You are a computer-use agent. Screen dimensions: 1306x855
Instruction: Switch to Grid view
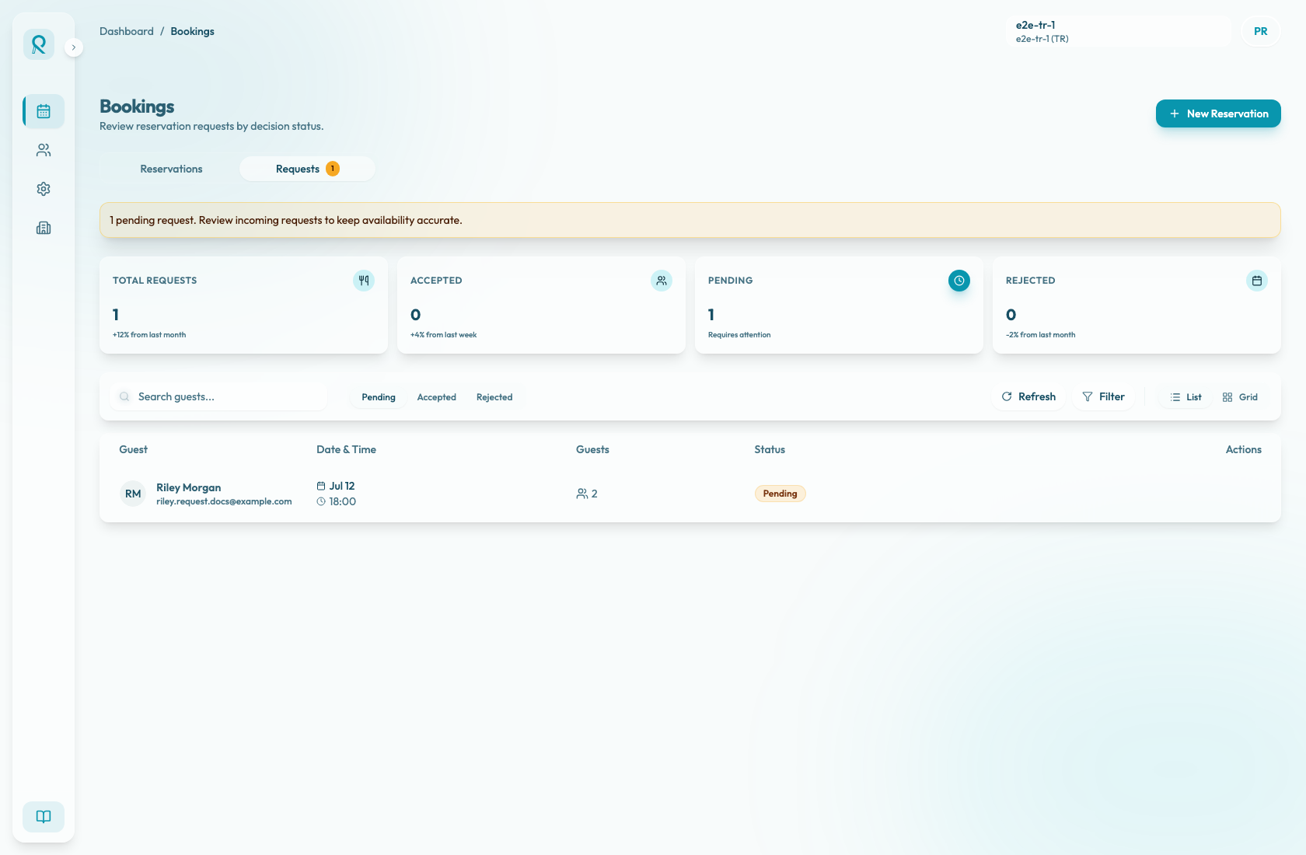(x=1240, y=397)
